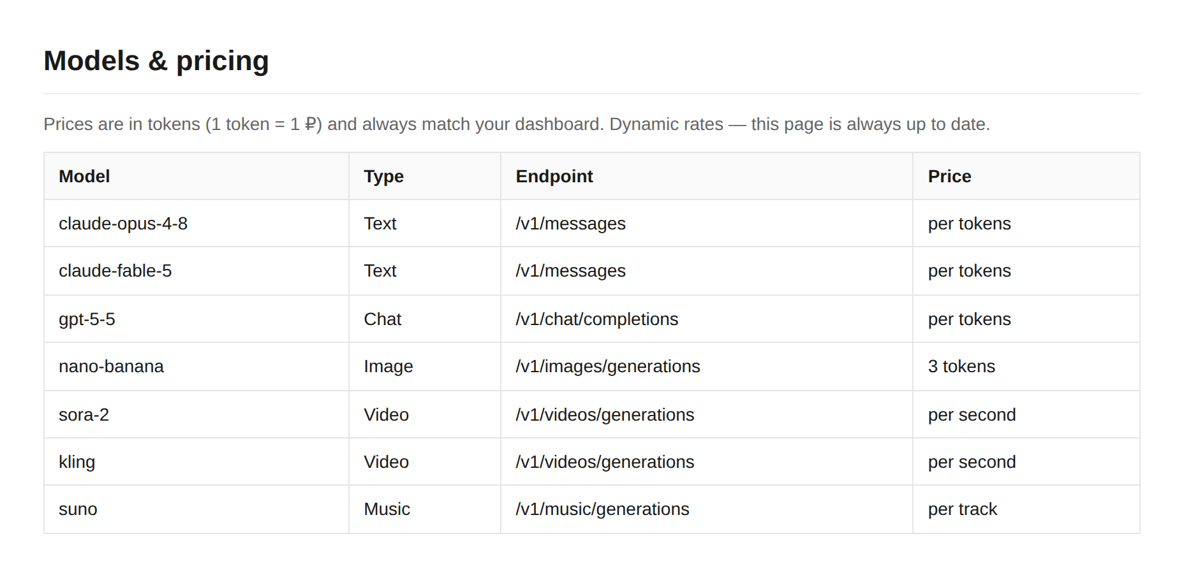Screen dimensions: 1184x580
Task: Click the /v1/chat/completions endpoint
Action: click(707, 319)
